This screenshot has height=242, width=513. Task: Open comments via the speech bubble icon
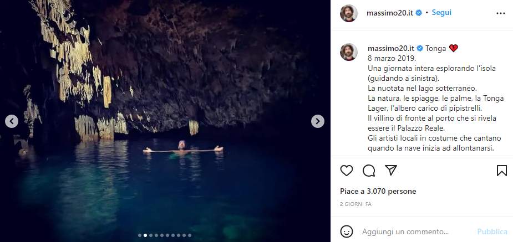tap(369, 171)
